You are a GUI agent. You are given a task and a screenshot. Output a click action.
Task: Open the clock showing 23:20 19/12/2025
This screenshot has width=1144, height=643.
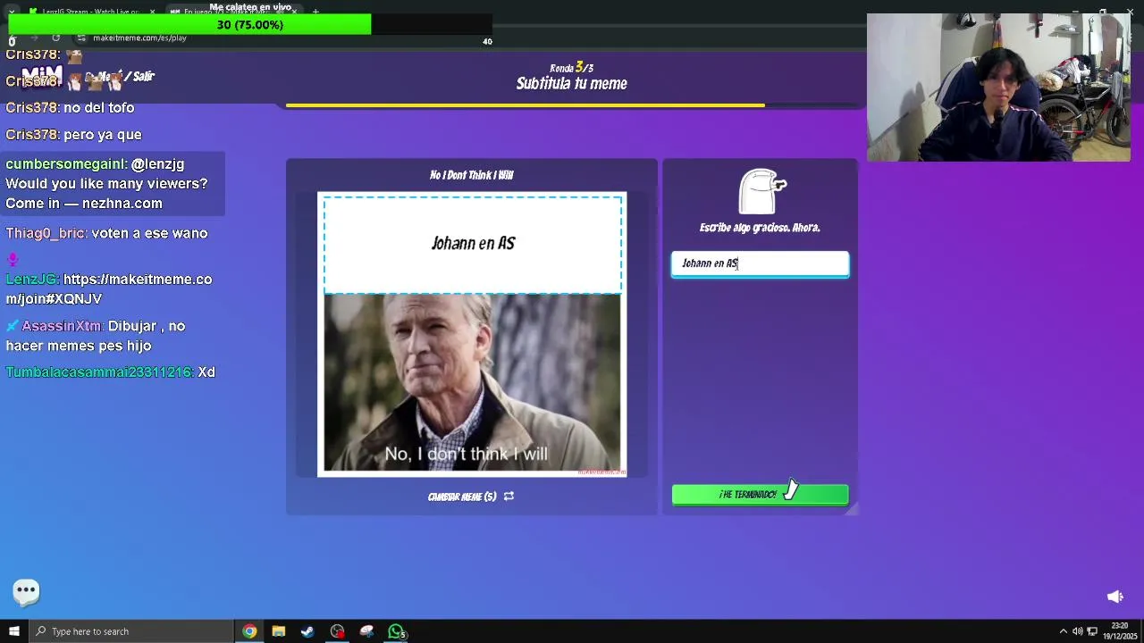pos(1120,631)
